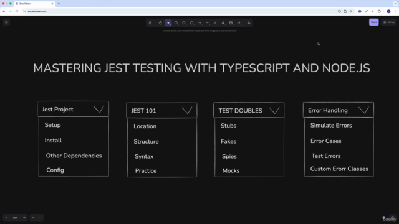Click the JEST 101 dropdown chevron
This screenshot has height=224, width=399.
[x=187, y=111]
